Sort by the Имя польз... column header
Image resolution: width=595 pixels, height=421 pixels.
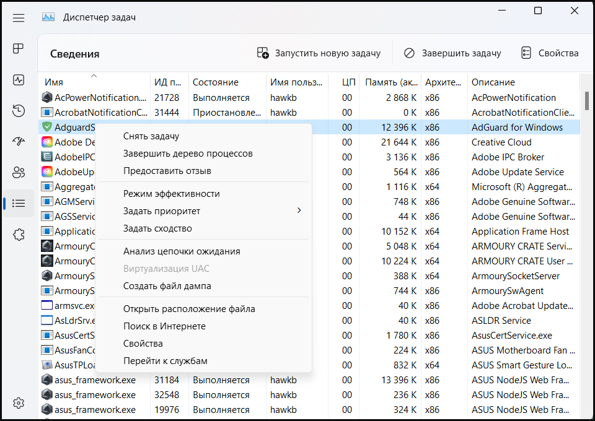click(x=297, y=82)
